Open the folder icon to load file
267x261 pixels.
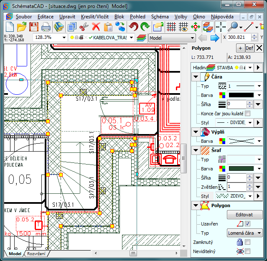point(22,27)
